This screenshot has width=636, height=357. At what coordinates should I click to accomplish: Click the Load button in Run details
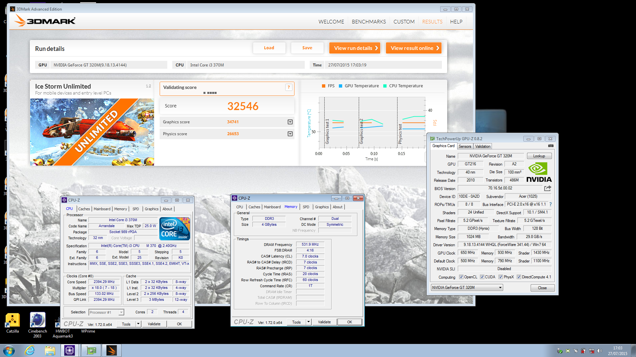click(x=269, y=48)
